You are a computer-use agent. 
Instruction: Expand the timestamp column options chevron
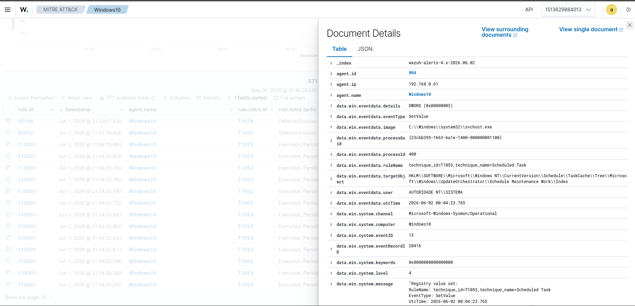[122, 110]
